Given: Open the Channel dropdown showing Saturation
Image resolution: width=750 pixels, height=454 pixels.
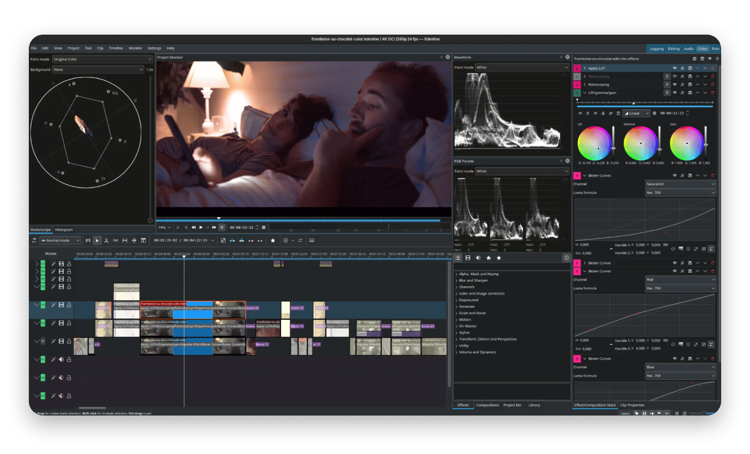Looking at the screenshot, I should (x=680, y=184).
